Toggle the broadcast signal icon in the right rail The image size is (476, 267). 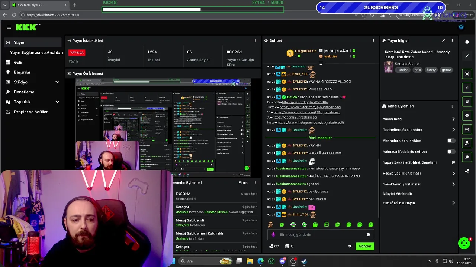(x=467, y=129)
